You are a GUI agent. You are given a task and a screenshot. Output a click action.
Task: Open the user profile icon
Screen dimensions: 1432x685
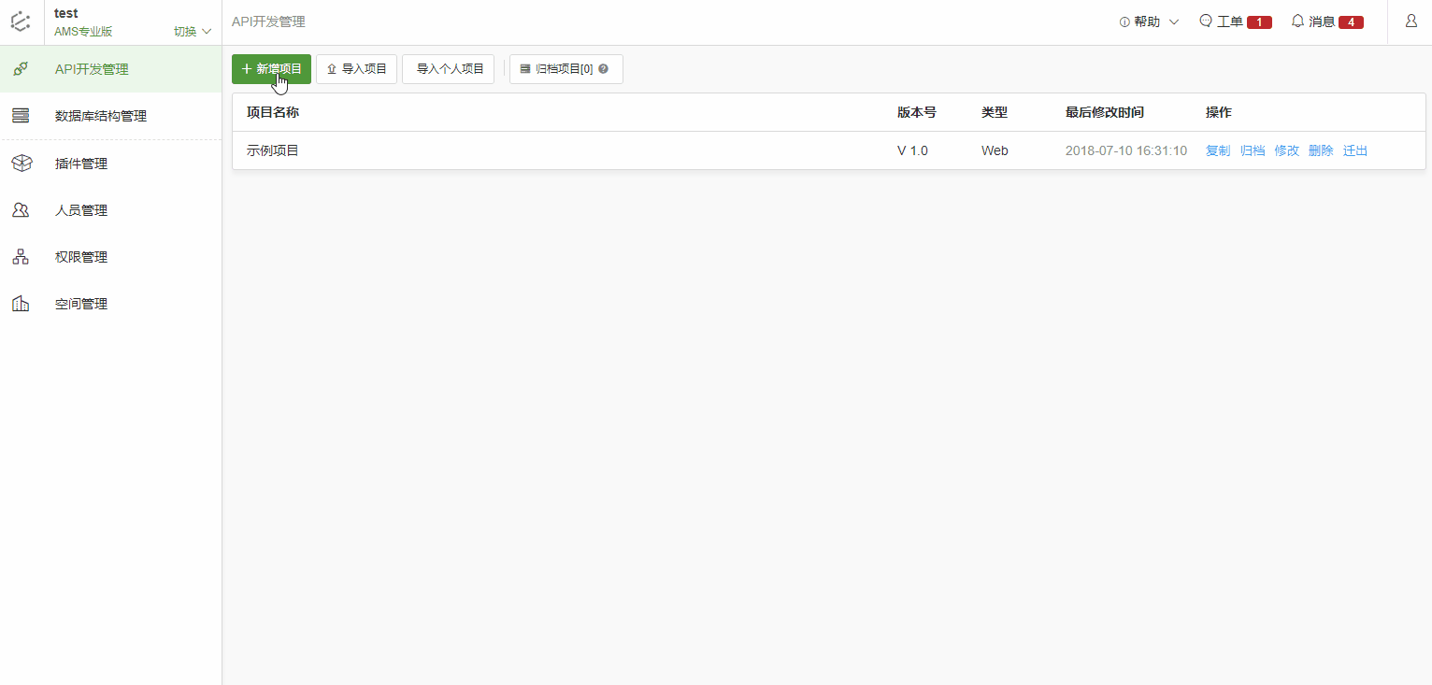click(x=1411, y=21)
